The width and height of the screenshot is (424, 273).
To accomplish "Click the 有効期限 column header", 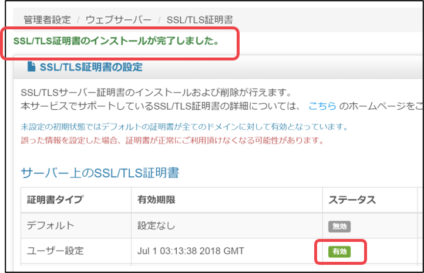I will coord(156,200).
